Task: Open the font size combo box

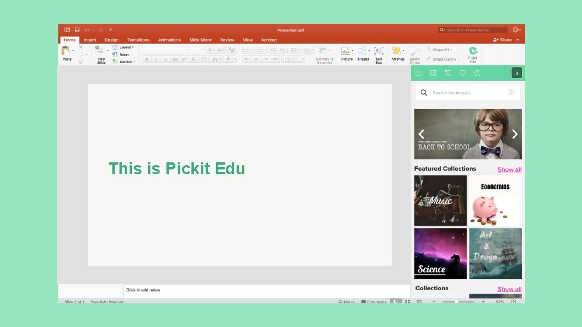Action: (197, 50)
